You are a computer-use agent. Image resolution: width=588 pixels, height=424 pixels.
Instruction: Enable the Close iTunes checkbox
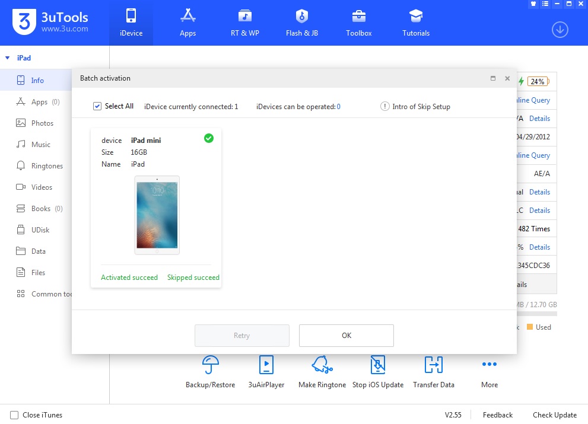[x=14, y=415]
